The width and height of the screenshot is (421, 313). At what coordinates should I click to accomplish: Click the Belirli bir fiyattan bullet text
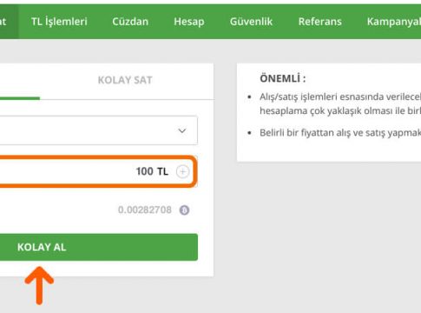pyautogui.click(x=340, y=133)
